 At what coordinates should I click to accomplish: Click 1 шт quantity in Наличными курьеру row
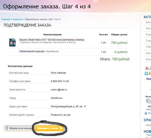tap(103, 52)
